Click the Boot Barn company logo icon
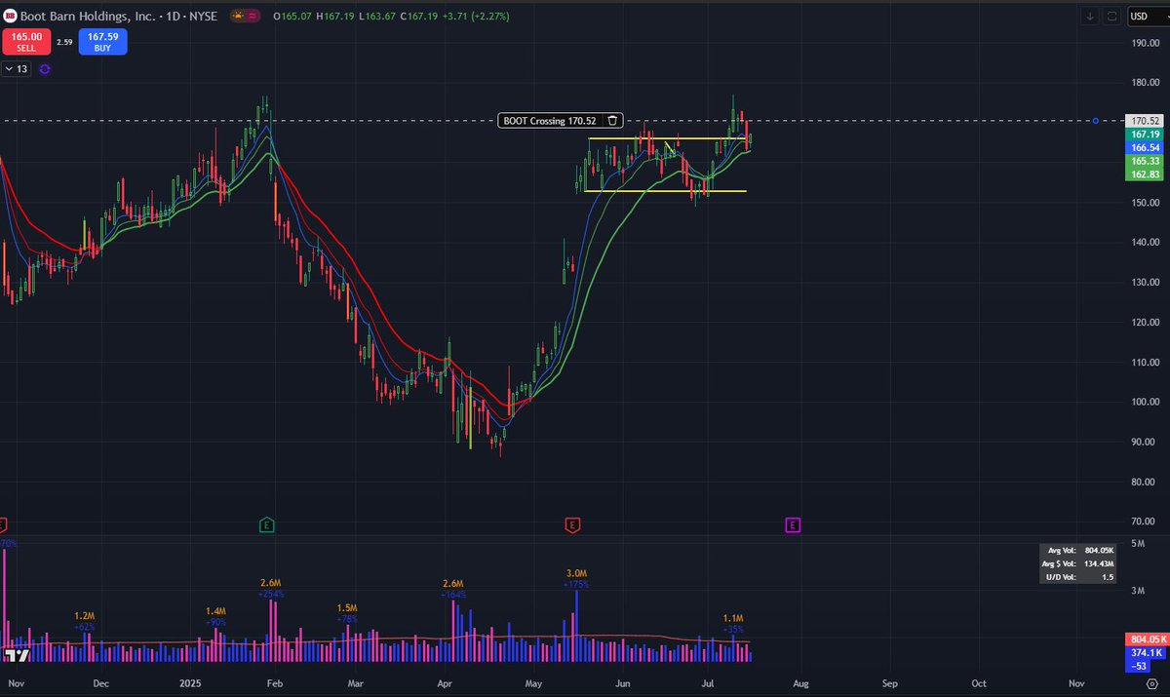 [x=10, y=17]
